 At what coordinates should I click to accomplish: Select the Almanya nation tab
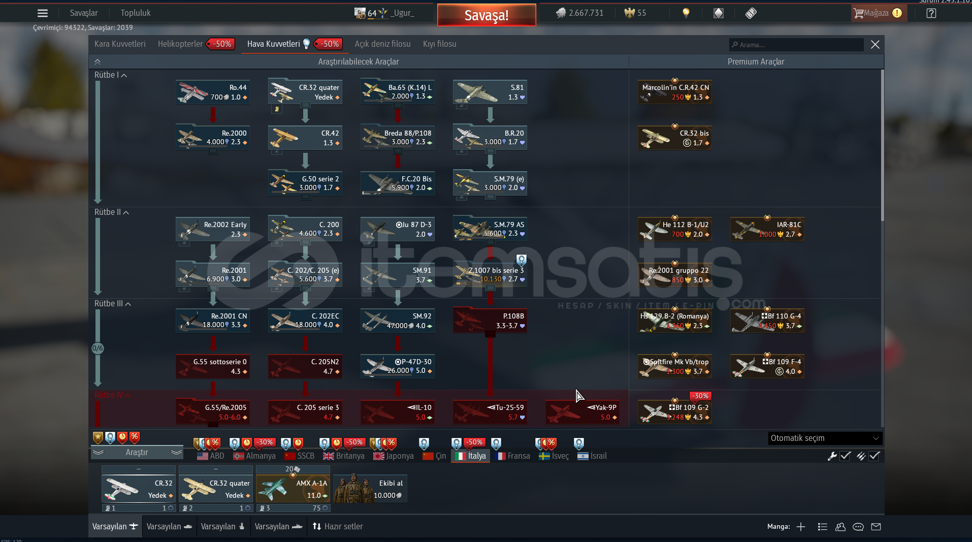254,456
